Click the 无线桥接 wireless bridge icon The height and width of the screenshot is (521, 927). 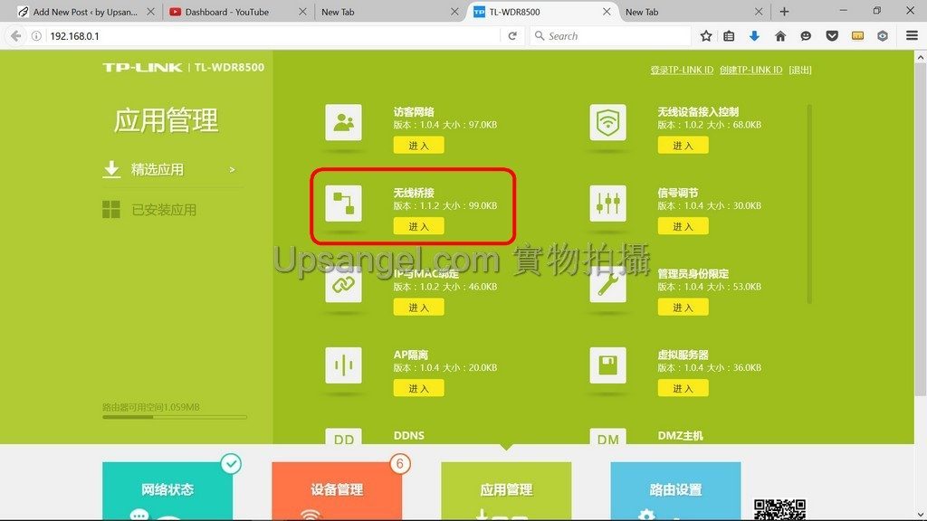pos(343,204)
